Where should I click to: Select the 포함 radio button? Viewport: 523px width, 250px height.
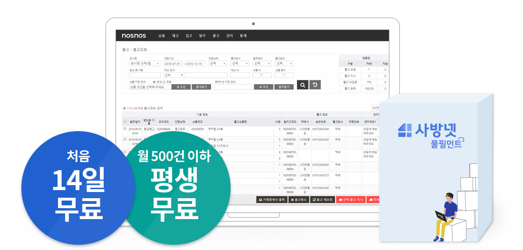164,82
